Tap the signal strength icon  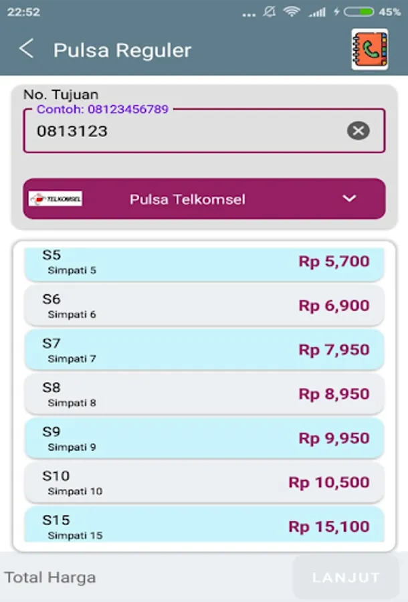click(317, 12)
